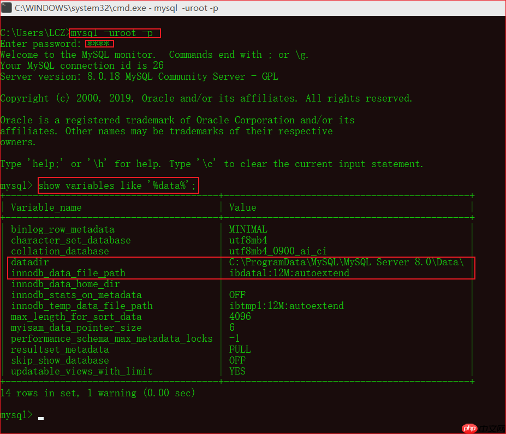Click the utf8mb4_0900_ai_ci collation value
506x434 pixels.
pos(277,251)
